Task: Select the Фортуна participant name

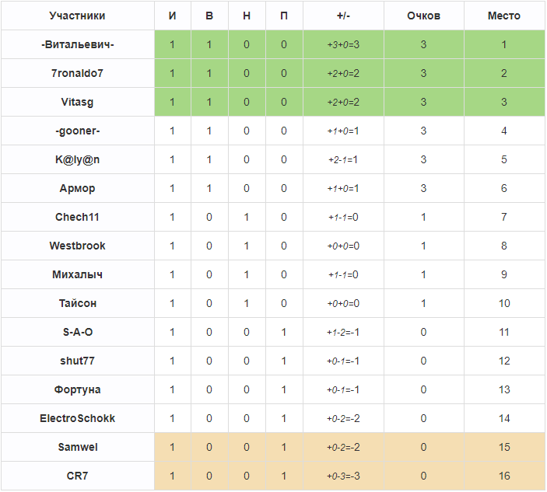Action: pos(77,389)
